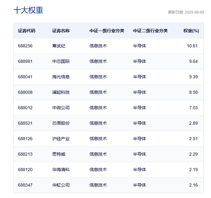Click the 澜起科技 security name
This screenshot has width=211, height=198.
pyautogui.click(x=61, y=92)
